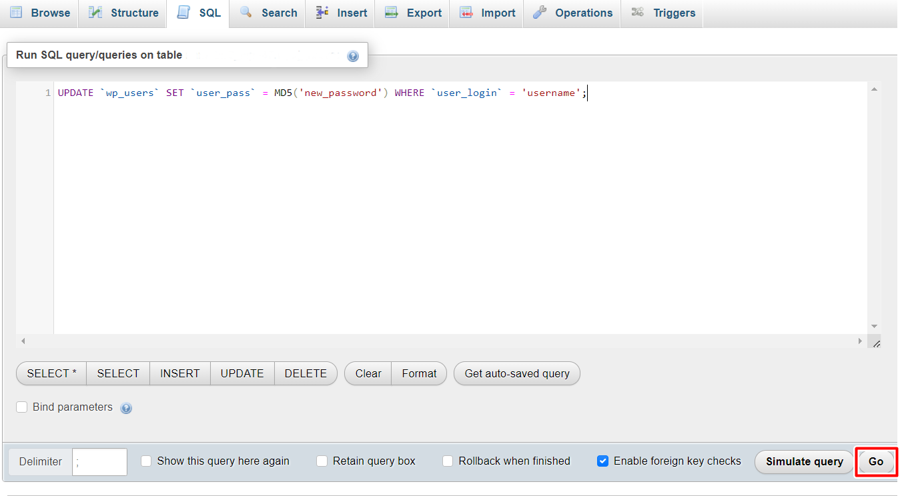Click the DELETE query button
Image resolution: width=900 pixels, height=496 pixels.
tap(306, 373)
